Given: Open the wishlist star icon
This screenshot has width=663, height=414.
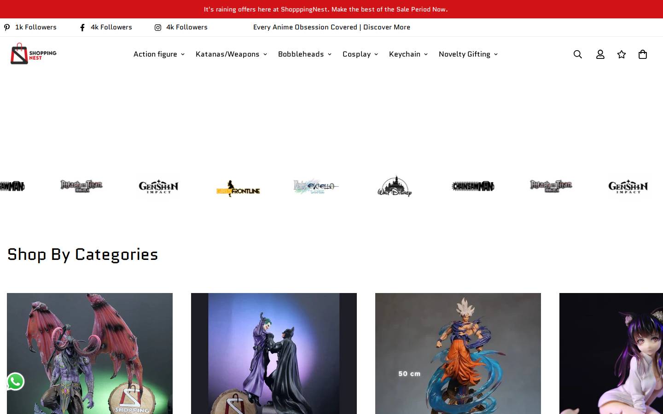Looking at the screenshot, I should click(622, 54).
